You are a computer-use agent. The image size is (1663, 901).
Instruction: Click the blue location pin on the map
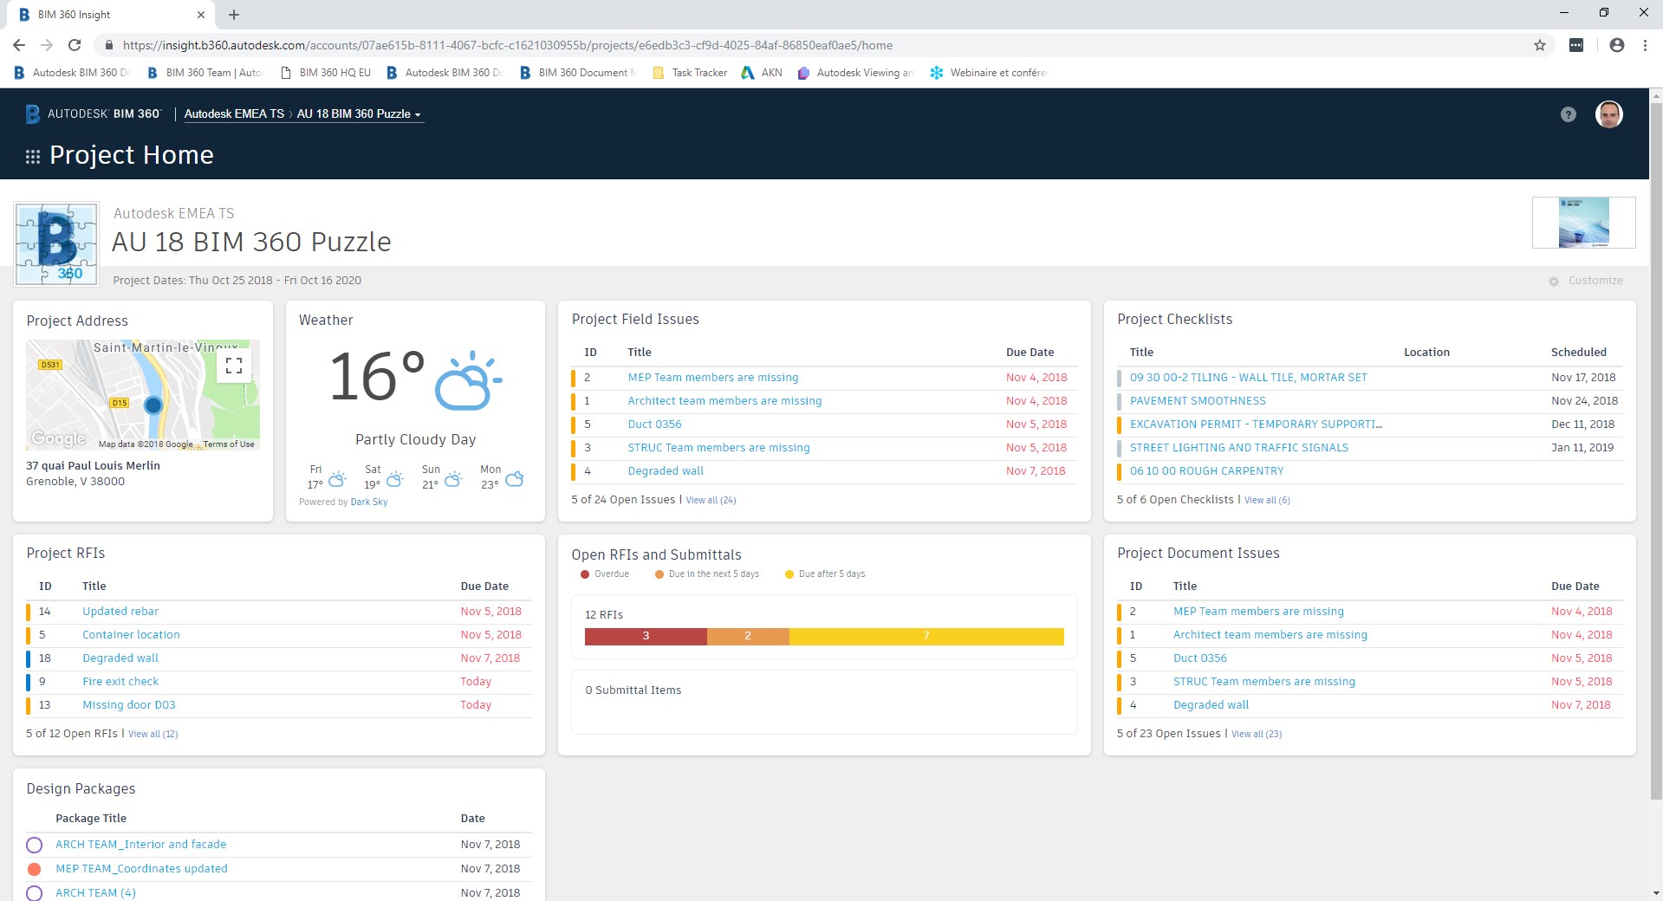point(154,405)
